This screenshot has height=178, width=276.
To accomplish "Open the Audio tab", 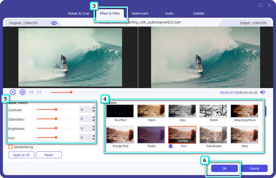I will (x=169, y=13).
